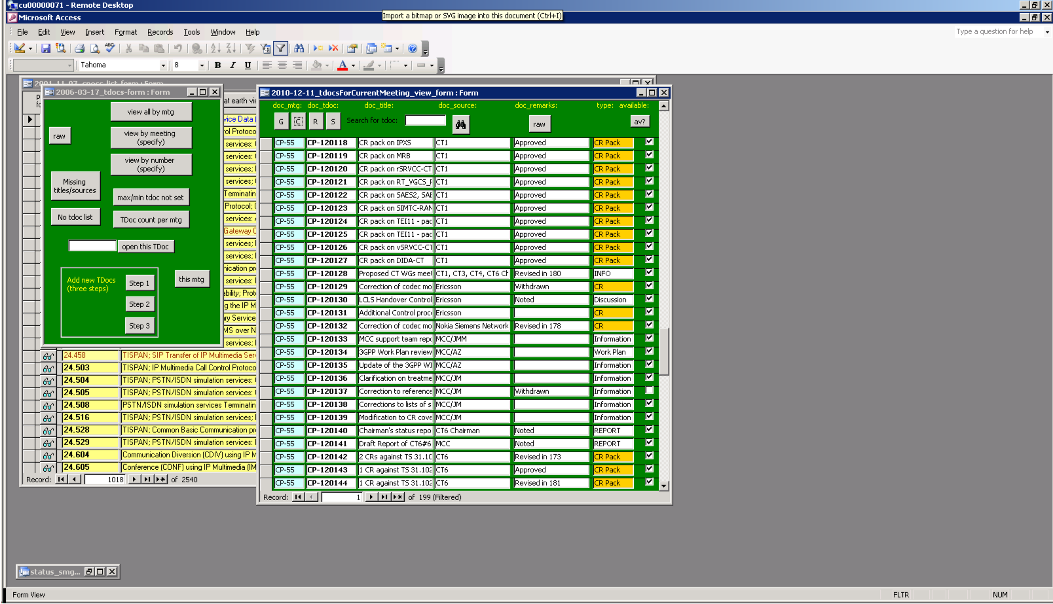Click the Delete Record icon
The width and height of the screenshot is (1053, 604).
click(x=333, y=48)
